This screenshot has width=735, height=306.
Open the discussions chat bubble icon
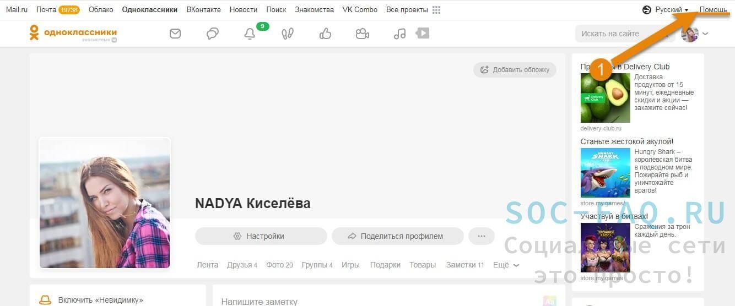click(x=212, y=34)
